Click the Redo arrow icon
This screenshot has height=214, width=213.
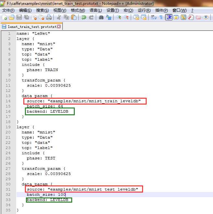point(91,18)
